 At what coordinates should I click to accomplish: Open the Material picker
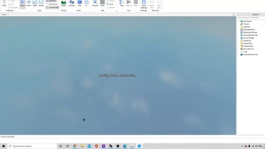(x=95, y=3)
